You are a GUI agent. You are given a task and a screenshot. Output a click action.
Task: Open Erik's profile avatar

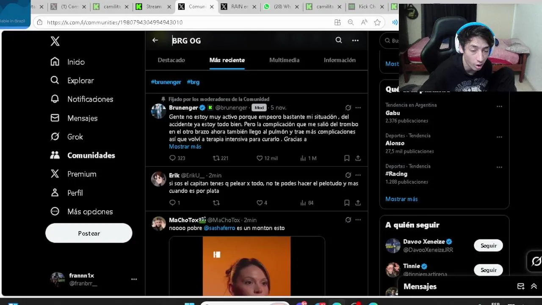(x=159, y=179)
